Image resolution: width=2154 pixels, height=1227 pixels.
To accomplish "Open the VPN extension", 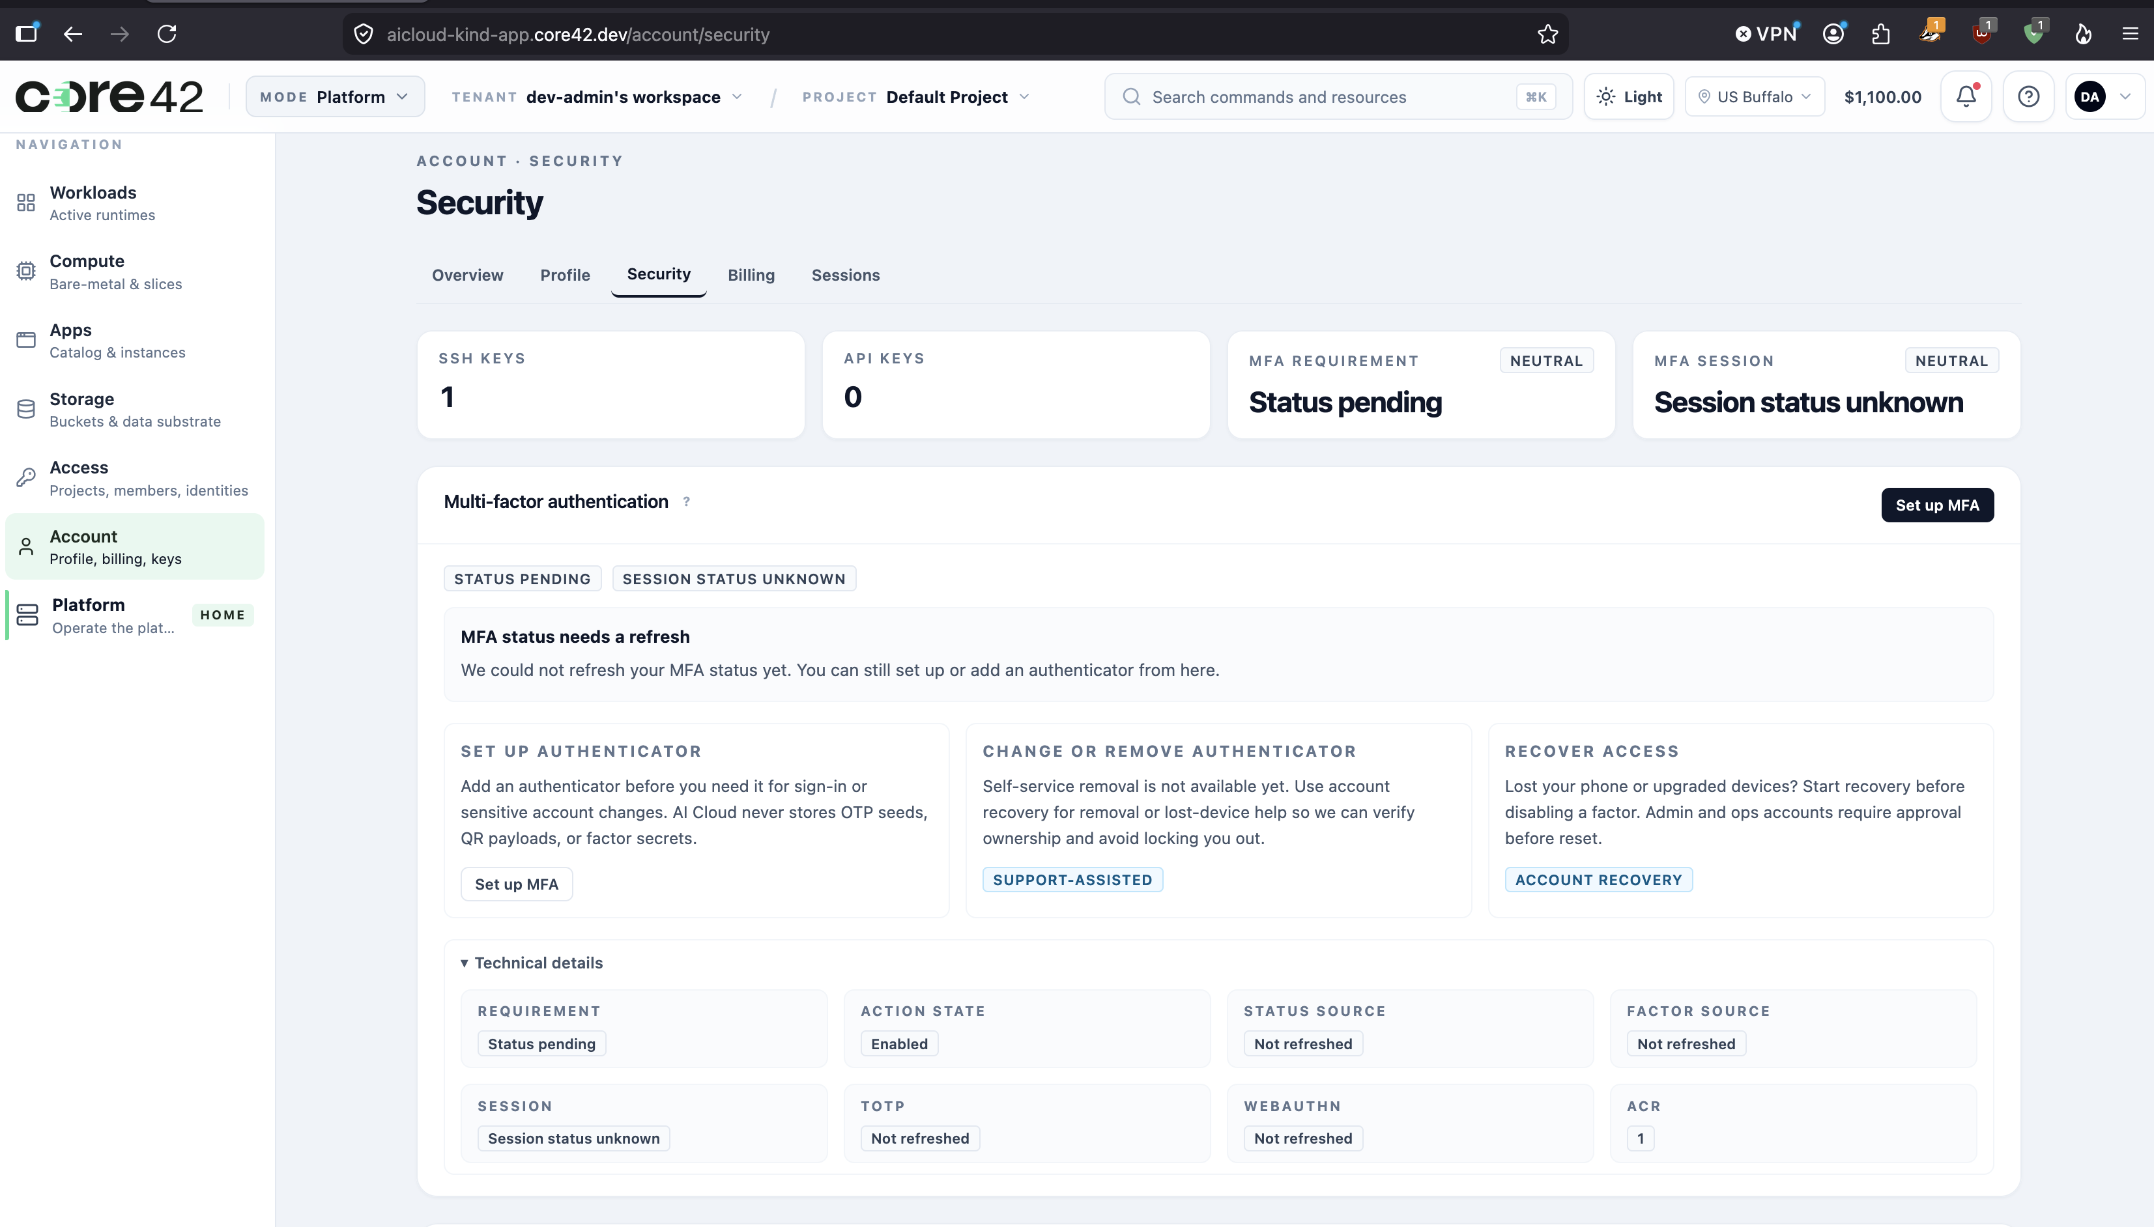I will (1765, 34).
